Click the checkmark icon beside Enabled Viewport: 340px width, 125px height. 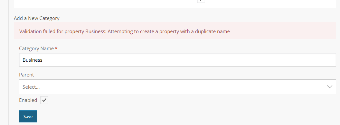click(44, 100)
